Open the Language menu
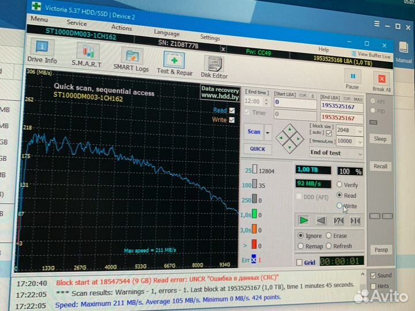This screenshot has width=415, height=311. tap(167, 33)
